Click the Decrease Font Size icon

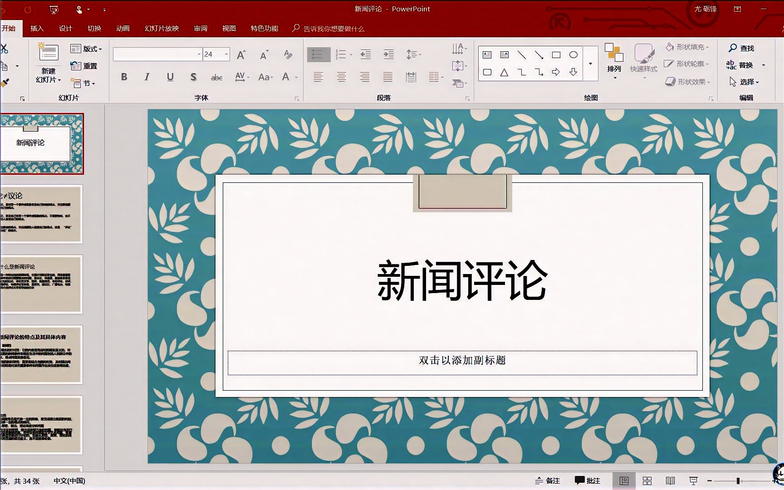[264, 55]
